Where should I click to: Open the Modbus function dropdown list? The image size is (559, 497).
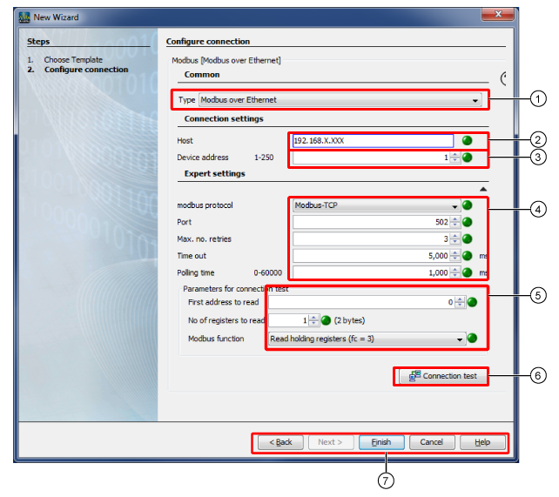pyautogui.click(x=460, y=339)
